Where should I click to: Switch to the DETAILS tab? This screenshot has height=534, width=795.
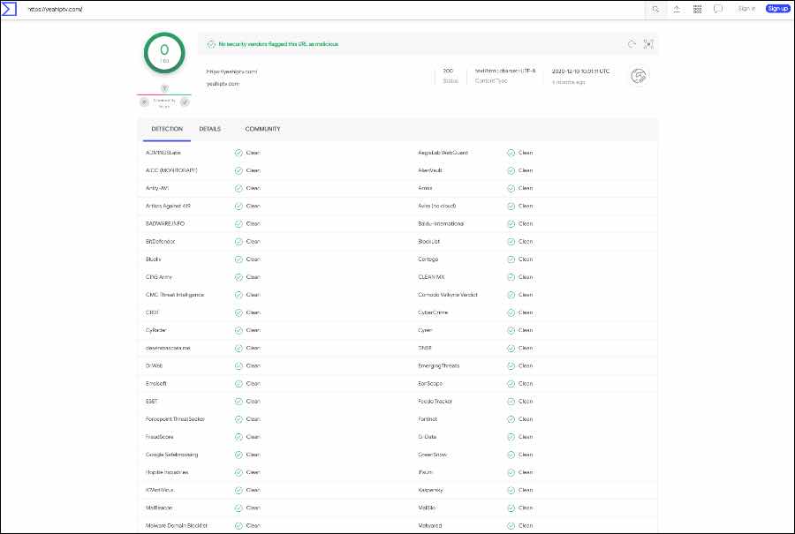[210, 129]
